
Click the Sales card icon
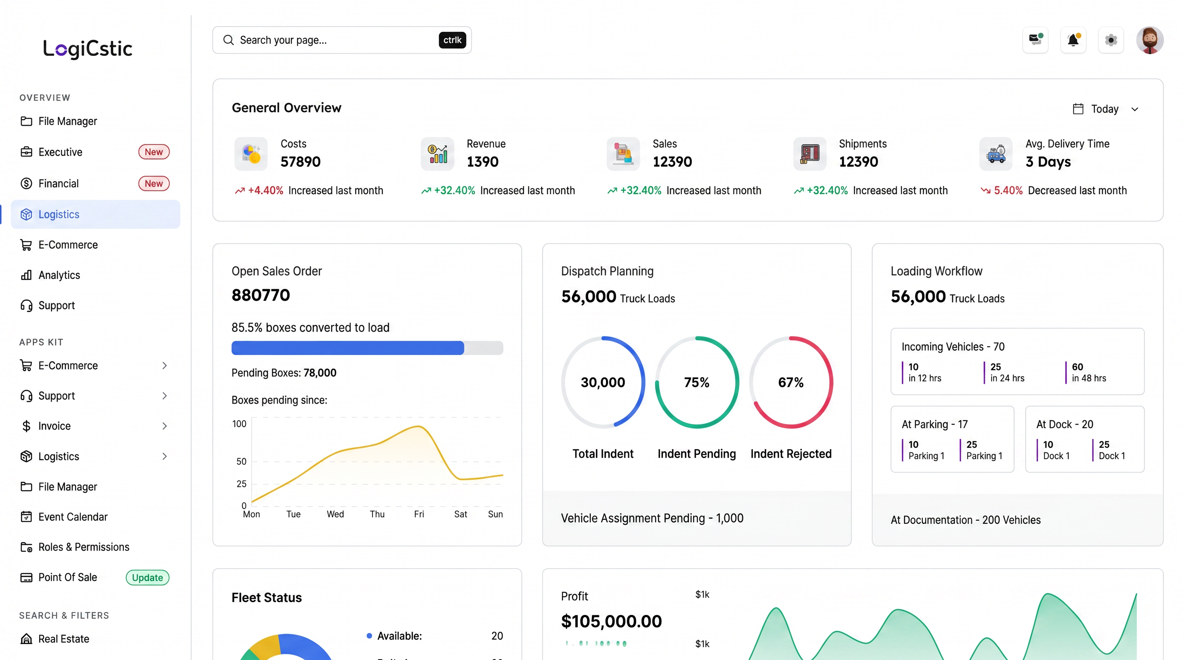[x=623, y=154]
